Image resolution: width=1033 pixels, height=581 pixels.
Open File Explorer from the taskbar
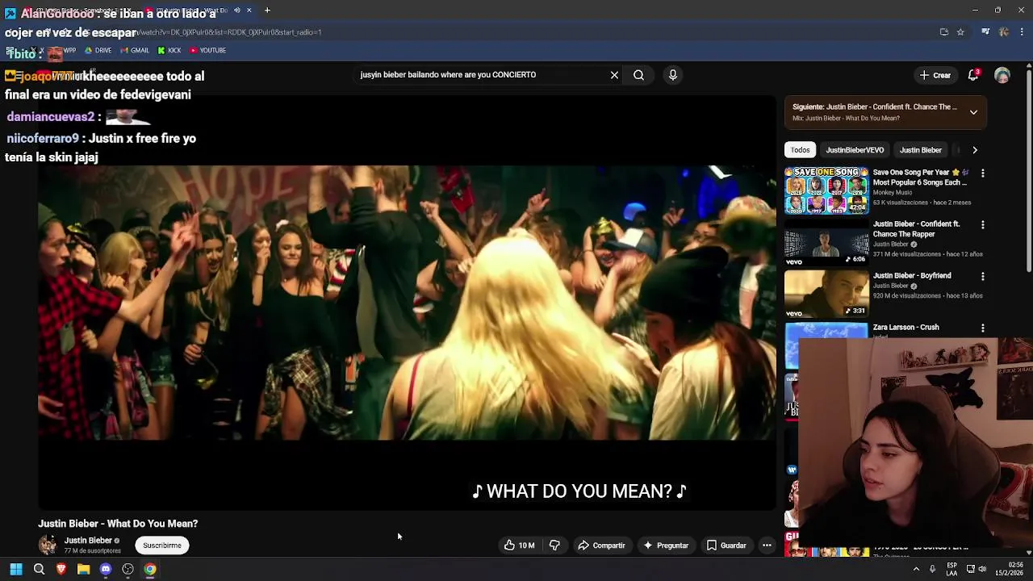(83, 570)
